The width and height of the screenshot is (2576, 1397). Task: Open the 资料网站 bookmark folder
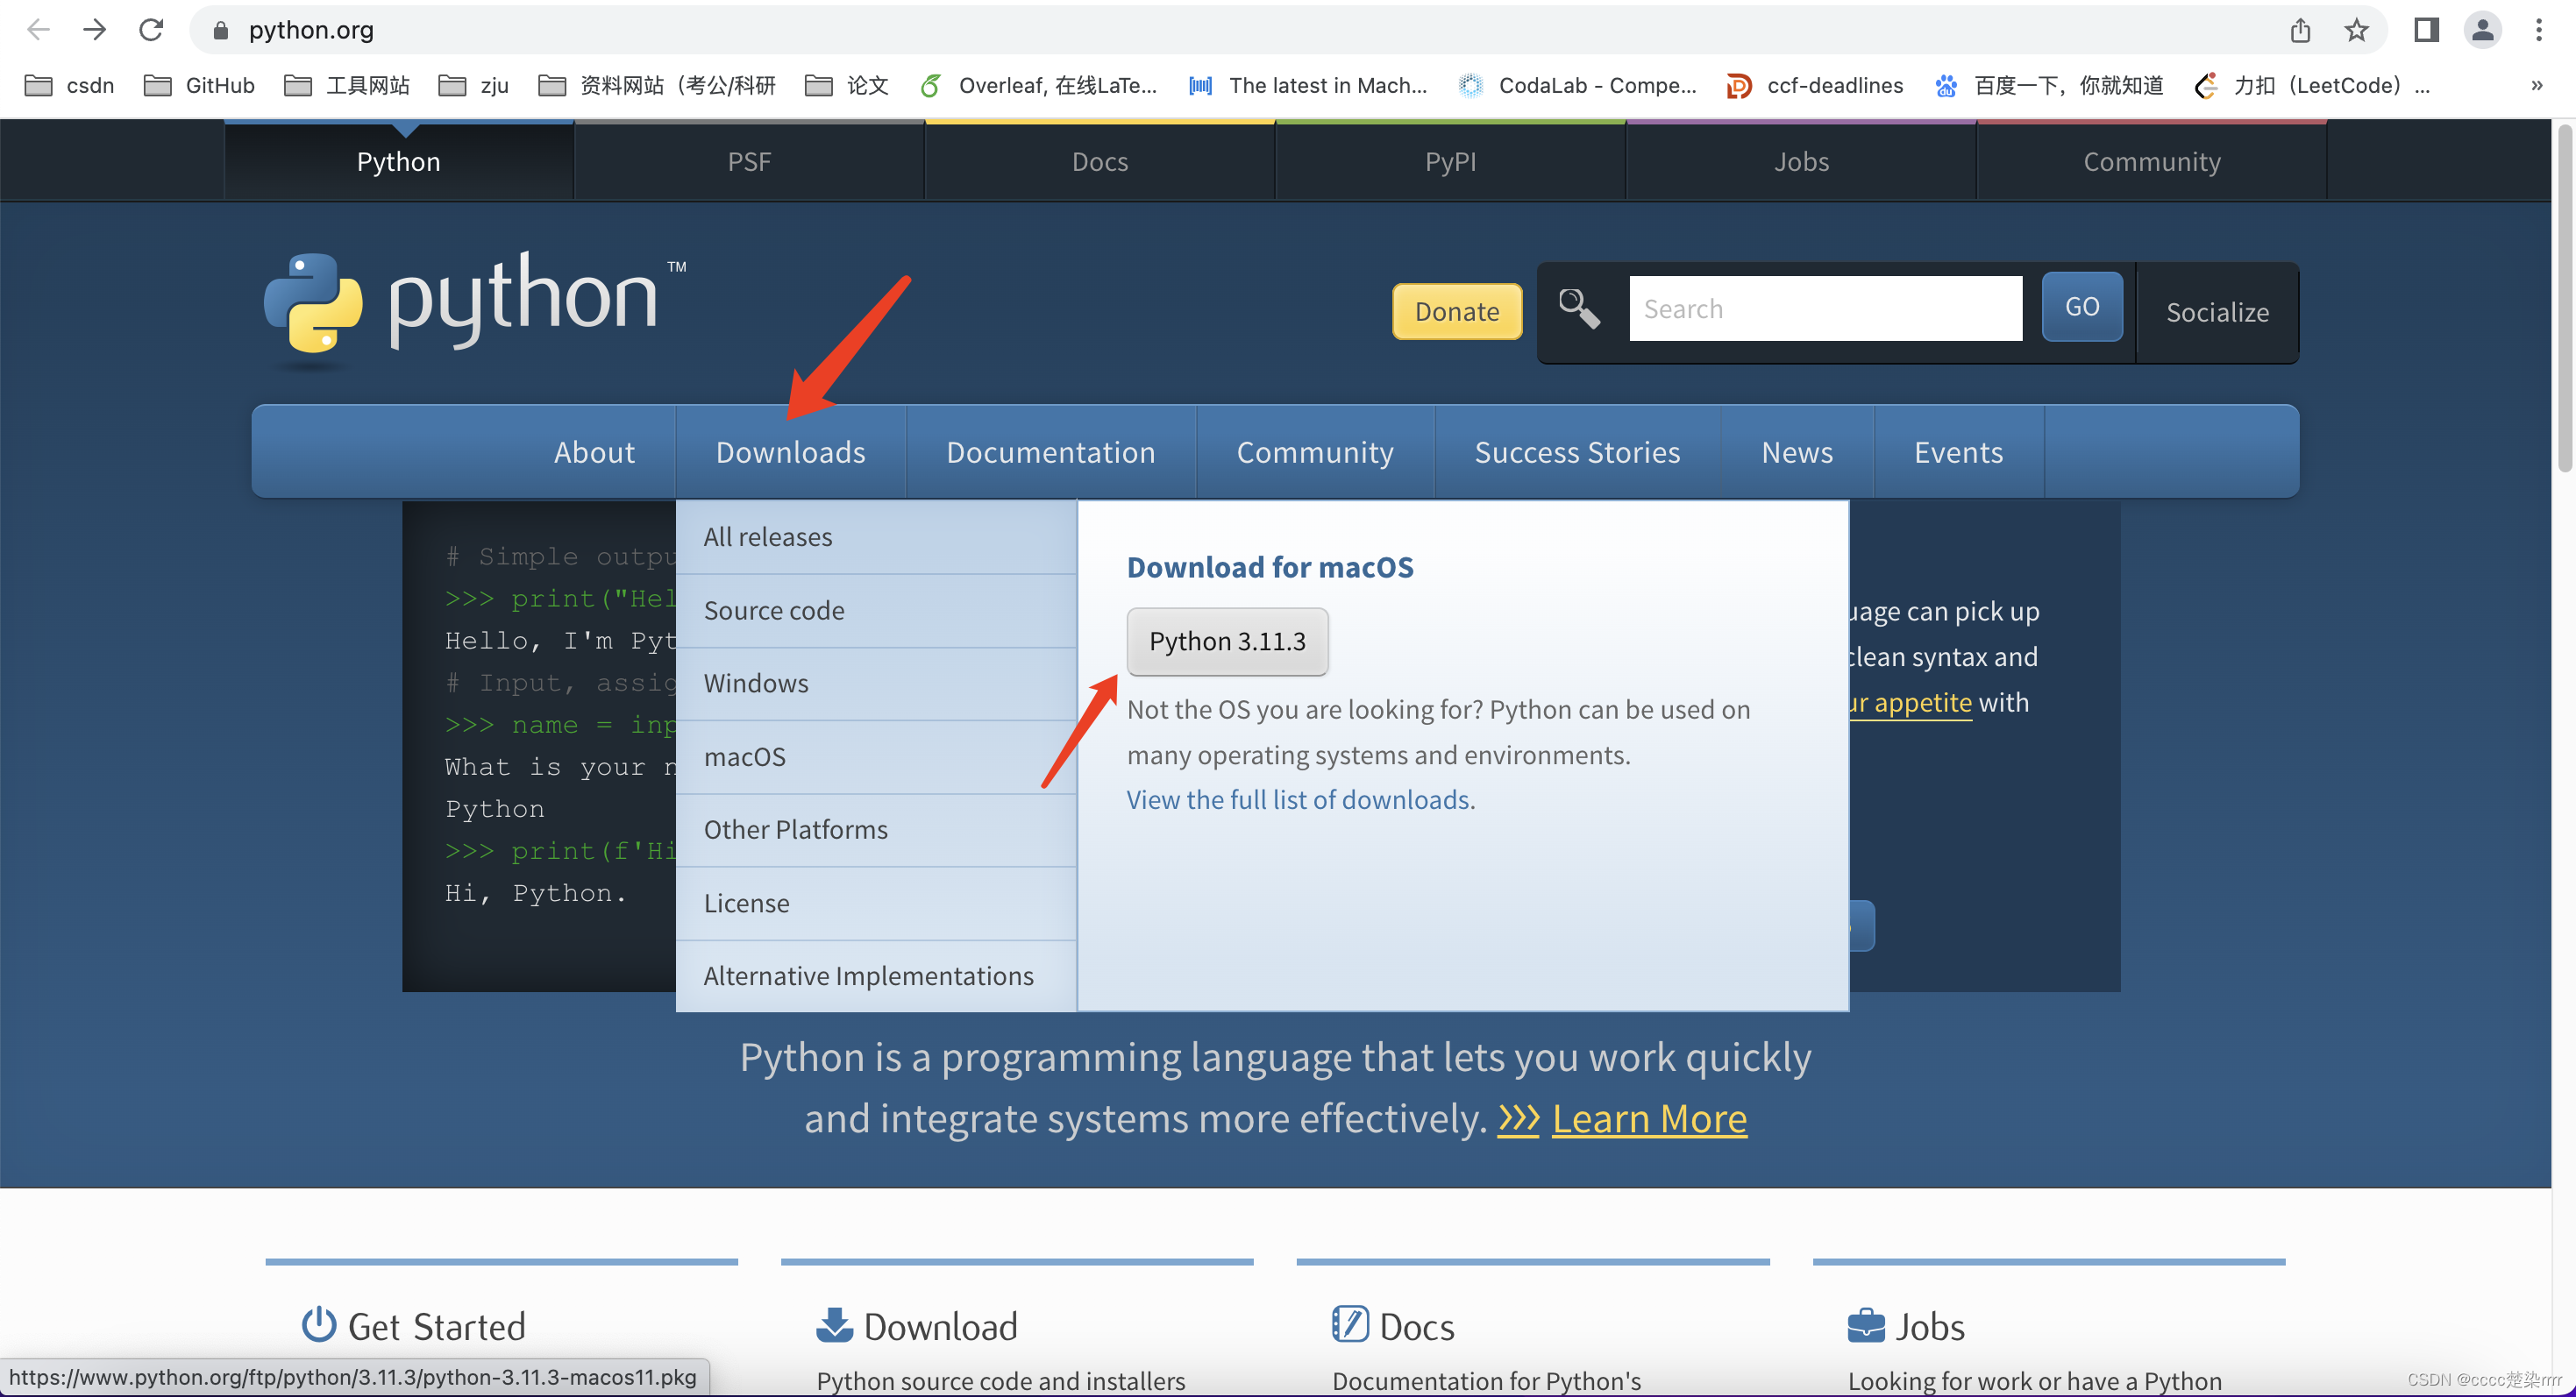[x=657, y=86]
